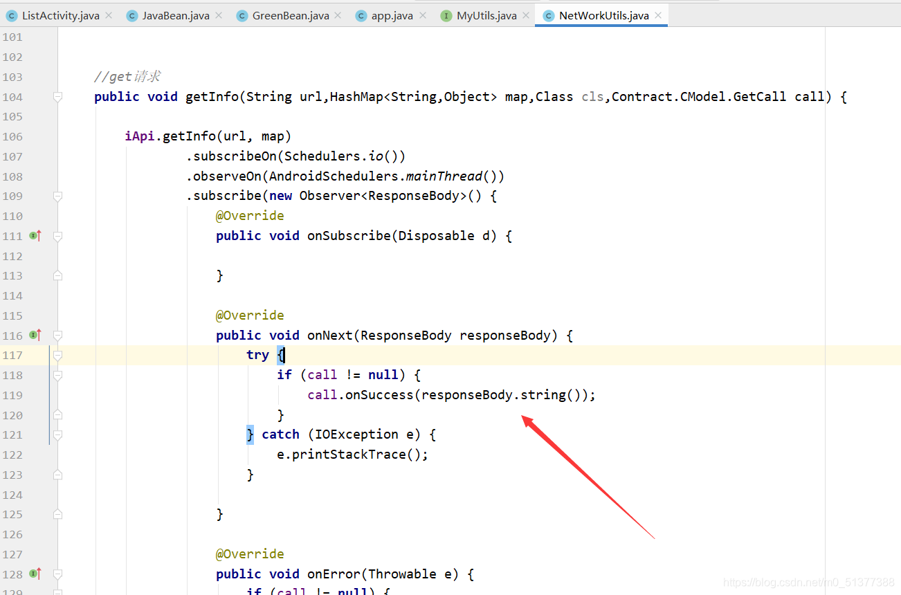
Task: Click line number 122 in the gutter
Action: coord(12,455)
